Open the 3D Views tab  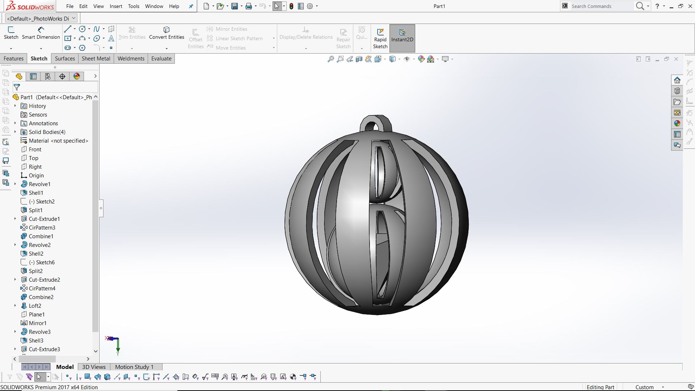94,367
